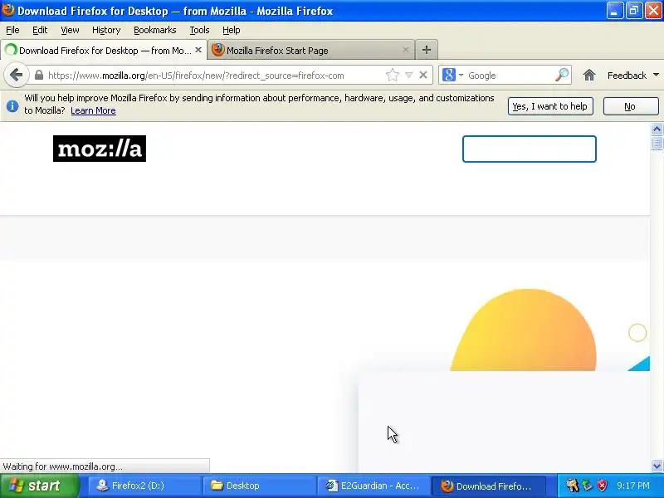Click the scrollbar down arrow
Image resolution: width=664 pixels, height=498 pixels.
pyautogui.click(x=657, y=466)
